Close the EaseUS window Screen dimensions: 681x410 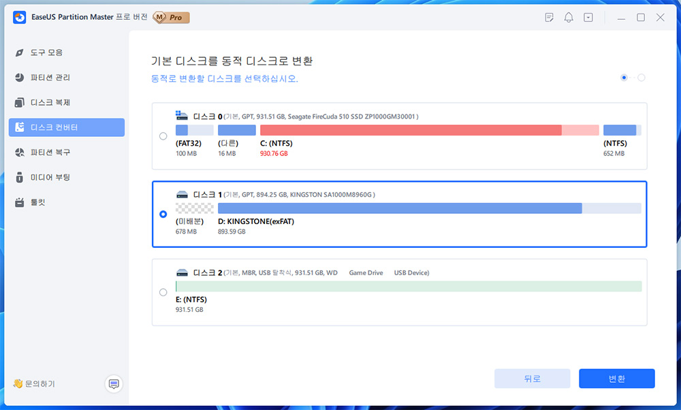tap(660, 18)
